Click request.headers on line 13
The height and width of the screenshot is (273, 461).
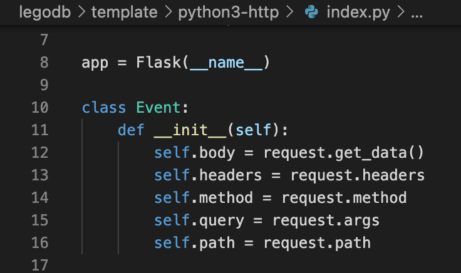tap(357, 175)
